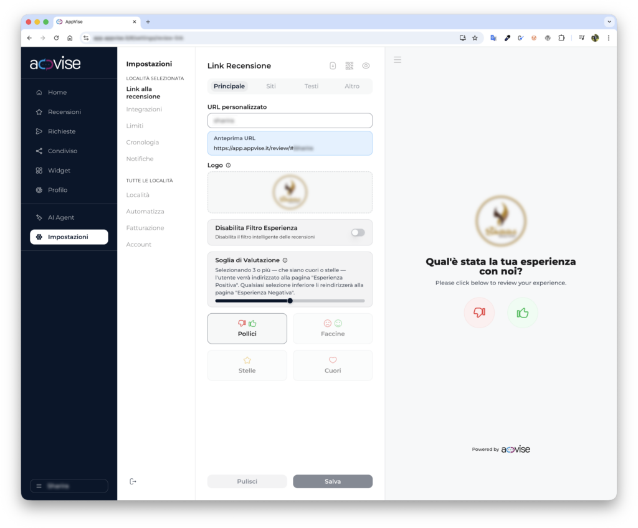This screenshot has height=528, width=638.
Task: Select the Stelle rating style
Action: [247, 365]
